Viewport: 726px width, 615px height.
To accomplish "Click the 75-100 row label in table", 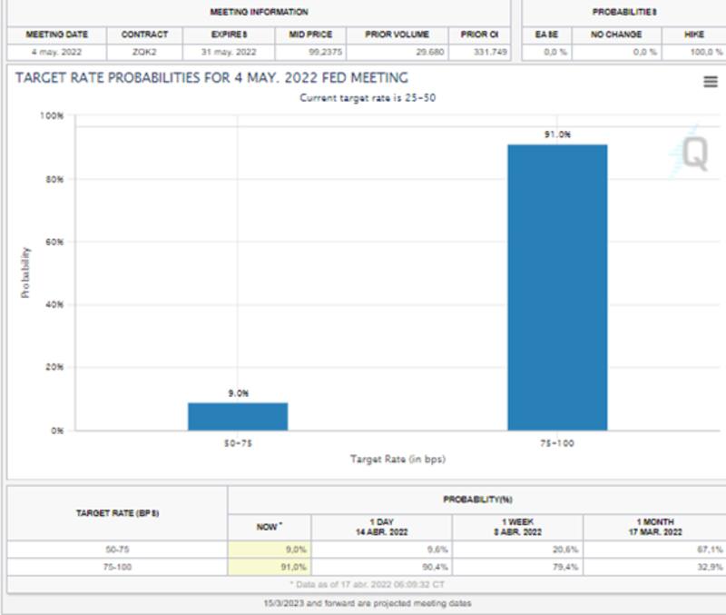I will click(115, 567).
